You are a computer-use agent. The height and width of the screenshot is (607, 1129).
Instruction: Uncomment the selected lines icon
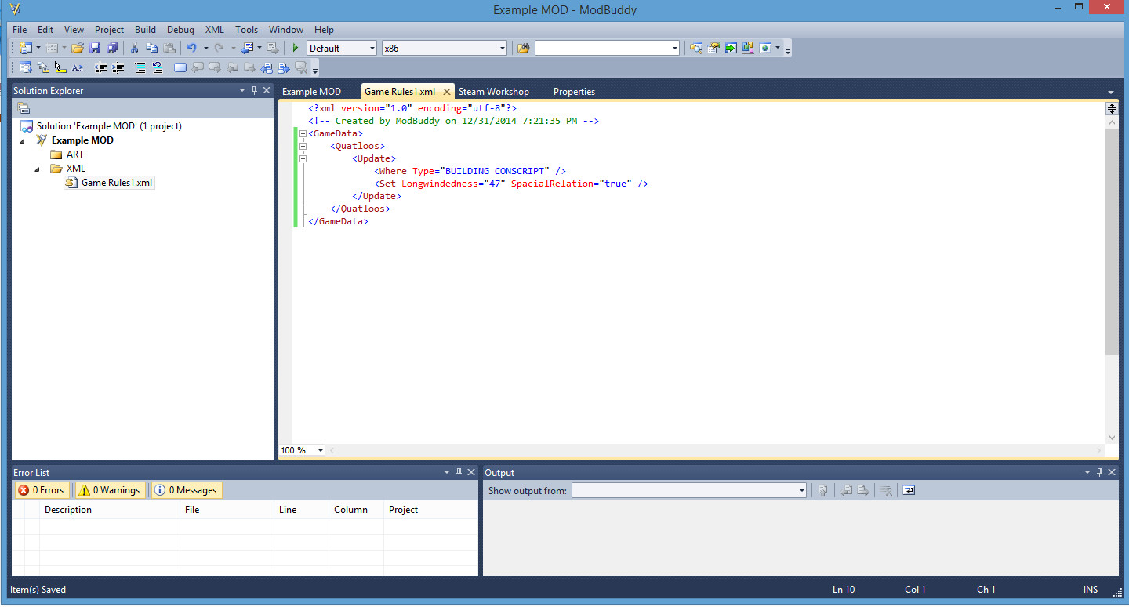[158, 67]
